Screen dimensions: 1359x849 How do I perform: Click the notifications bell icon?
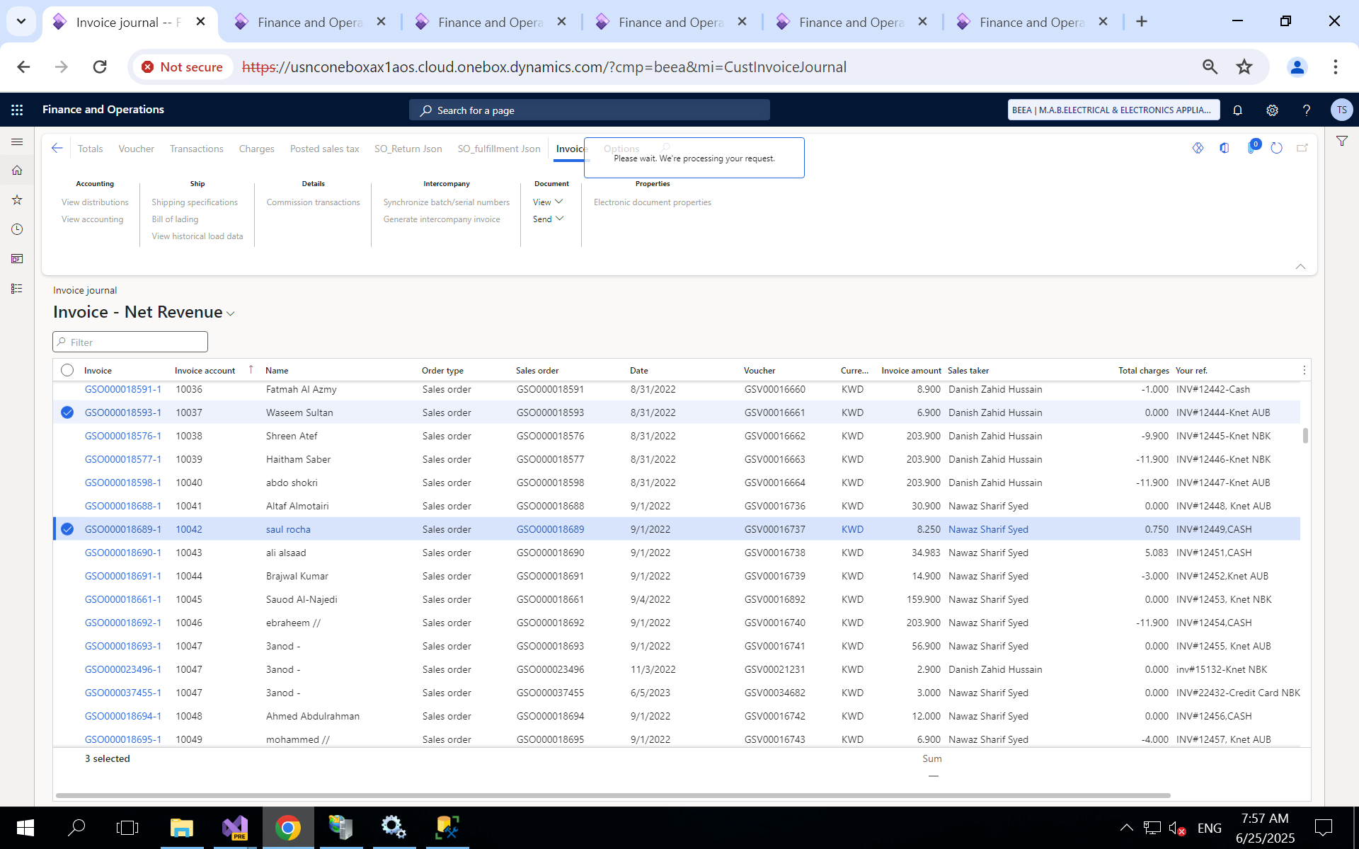tap(1237, 110)
